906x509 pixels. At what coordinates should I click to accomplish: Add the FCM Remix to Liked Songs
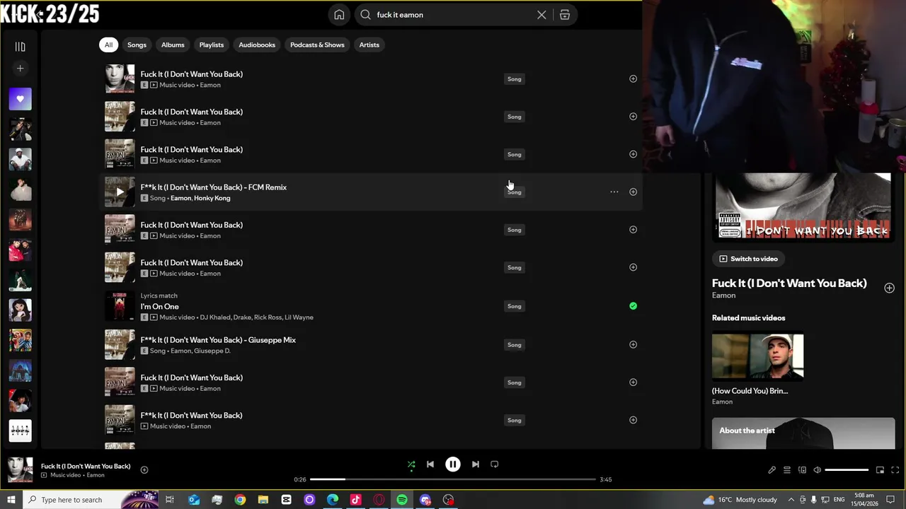(633, 192)
